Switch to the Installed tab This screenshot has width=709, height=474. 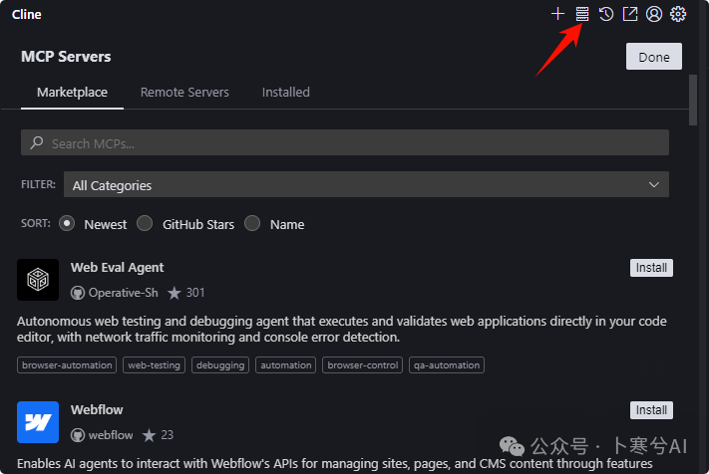pyautogui.click(x=285, y=92)
